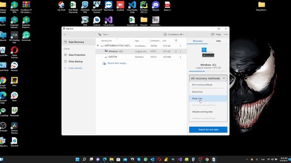Choose Quick Scan from the dropdown list

pyautogui.click(x=208, y=91)
